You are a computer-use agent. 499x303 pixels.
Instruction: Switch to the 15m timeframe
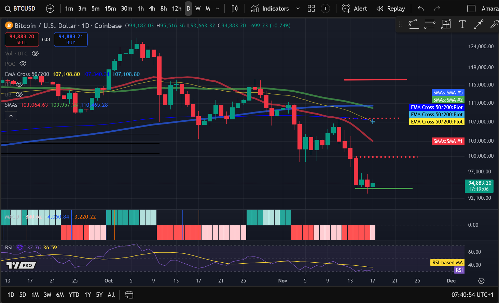coord(110,9)
